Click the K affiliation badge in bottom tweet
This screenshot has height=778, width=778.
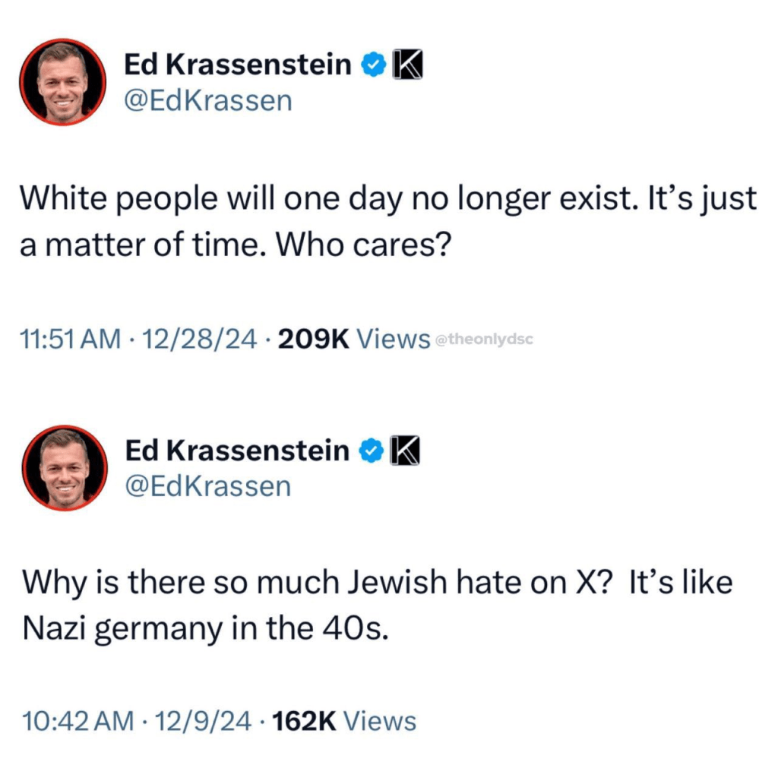[404, 451]
